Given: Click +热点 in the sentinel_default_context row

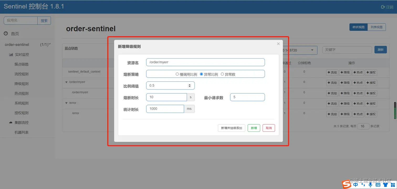Looking at the screenshot, I should click(x=358, y=72).
